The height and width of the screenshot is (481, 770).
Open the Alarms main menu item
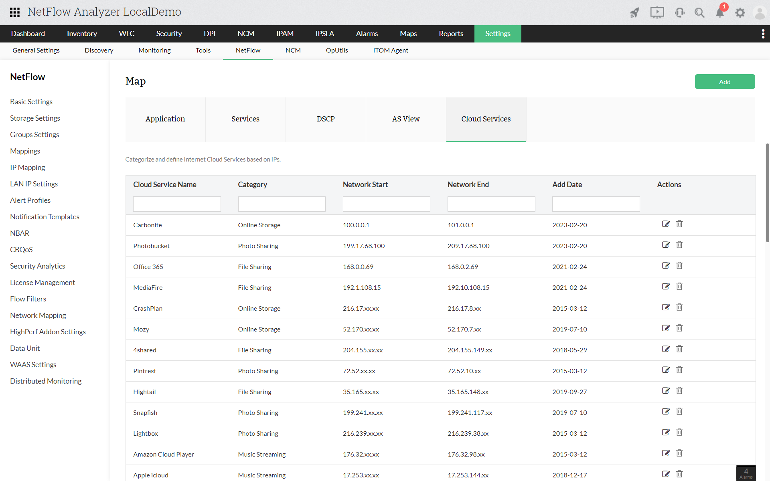click(x=367, y=34)
